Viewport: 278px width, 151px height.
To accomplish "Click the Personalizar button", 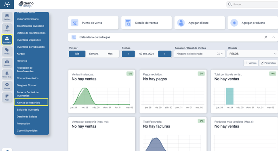I will click(268, 63).
